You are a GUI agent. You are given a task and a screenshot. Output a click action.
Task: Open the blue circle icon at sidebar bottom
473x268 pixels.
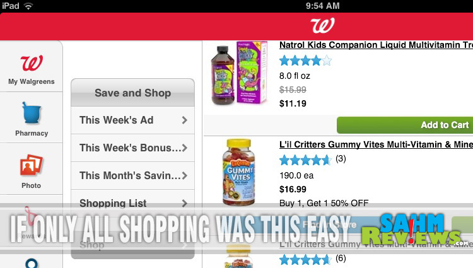pyautogui.click(x=32, y=263)
